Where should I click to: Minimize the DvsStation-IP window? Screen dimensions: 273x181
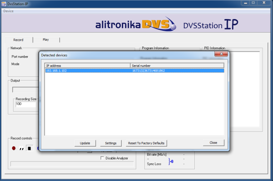pos(246,4)
